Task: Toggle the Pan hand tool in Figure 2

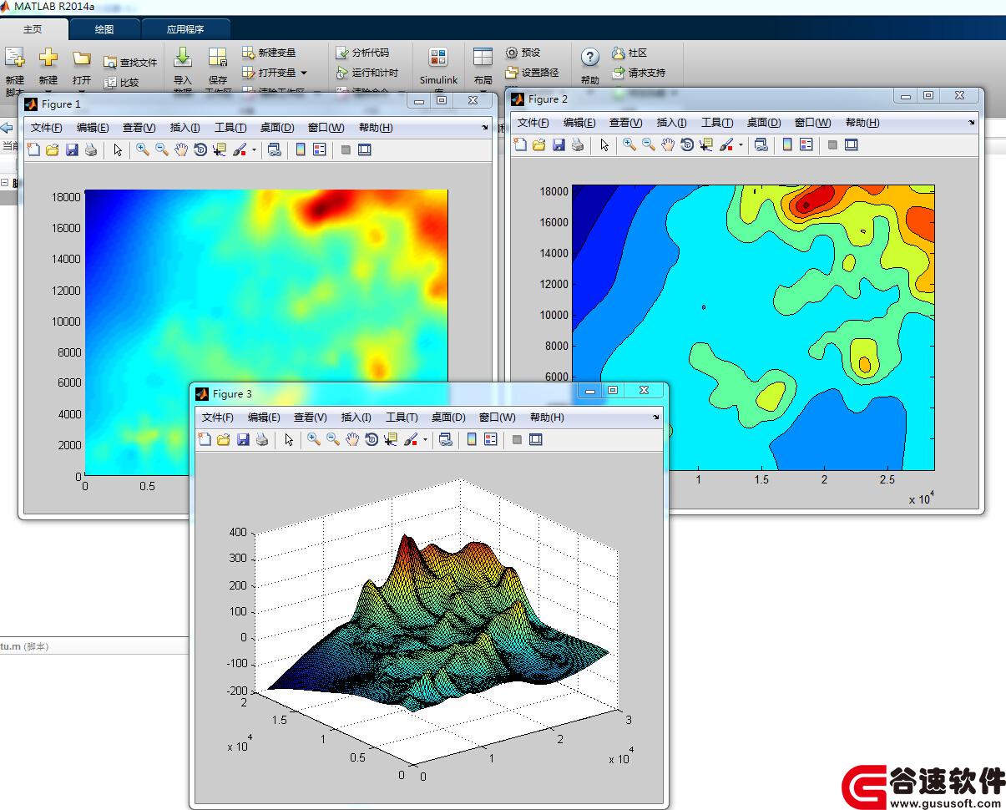Action: pyautogui.click(x=668, y=145)
